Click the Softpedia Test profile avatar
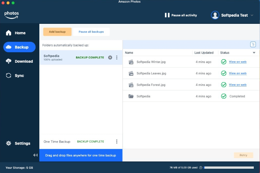 click(x=215, y=15)
